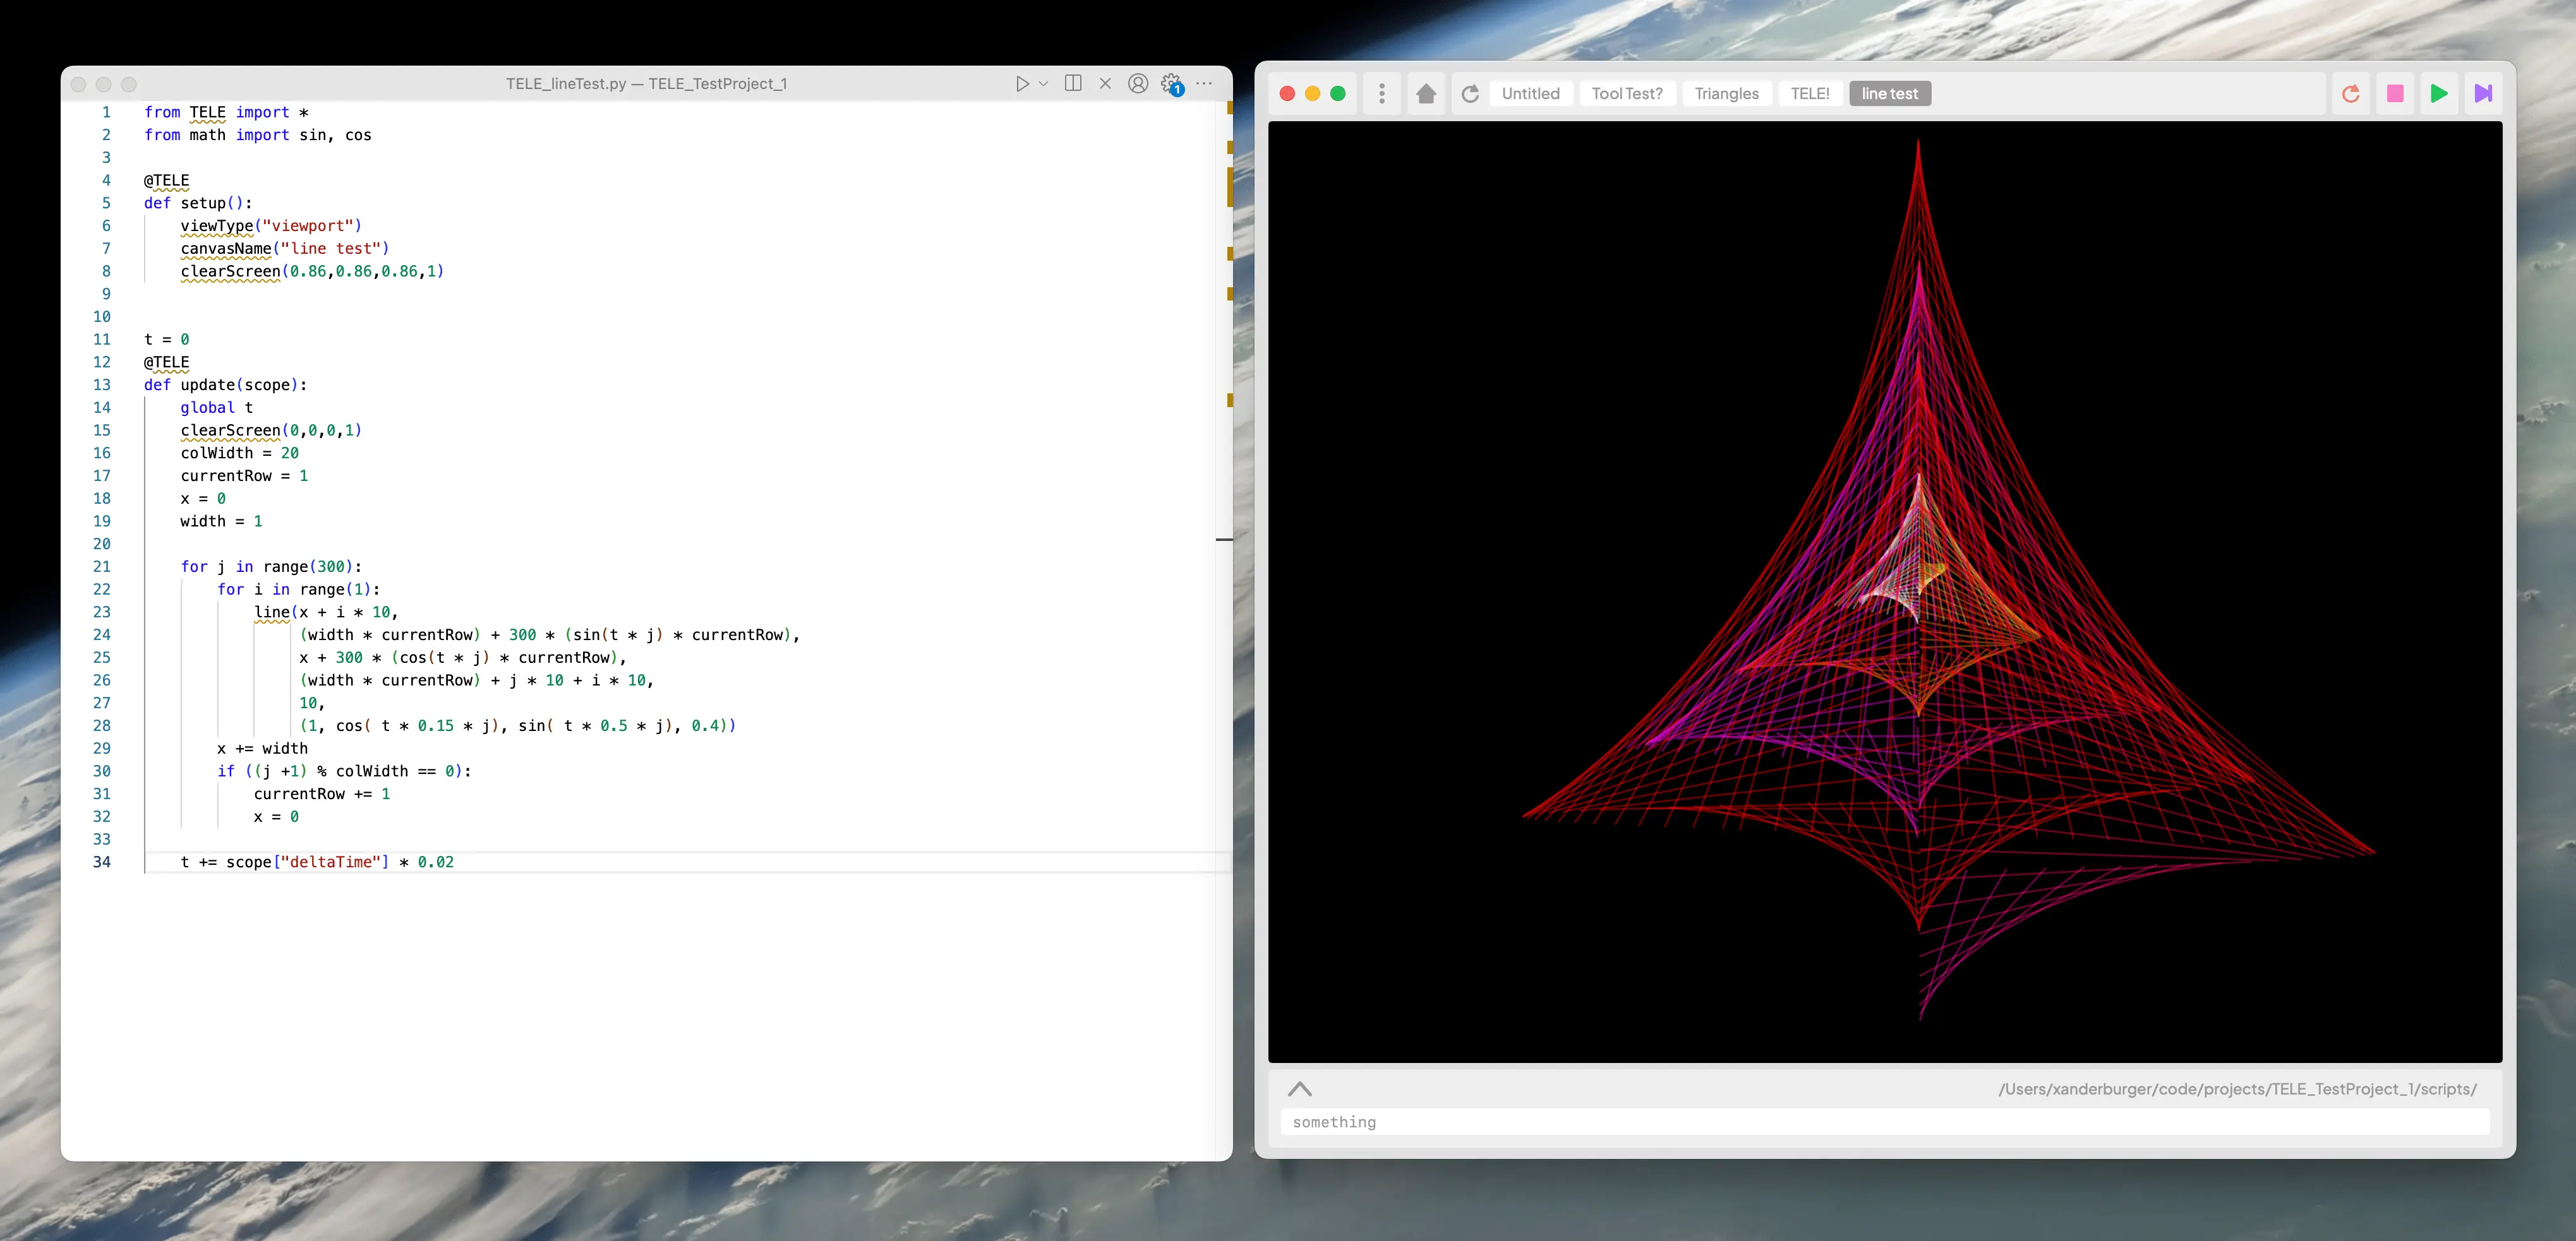Switch to the Untitled canvas tab
This screenshot has width=2576, height=1241.
pos(1530,94)
